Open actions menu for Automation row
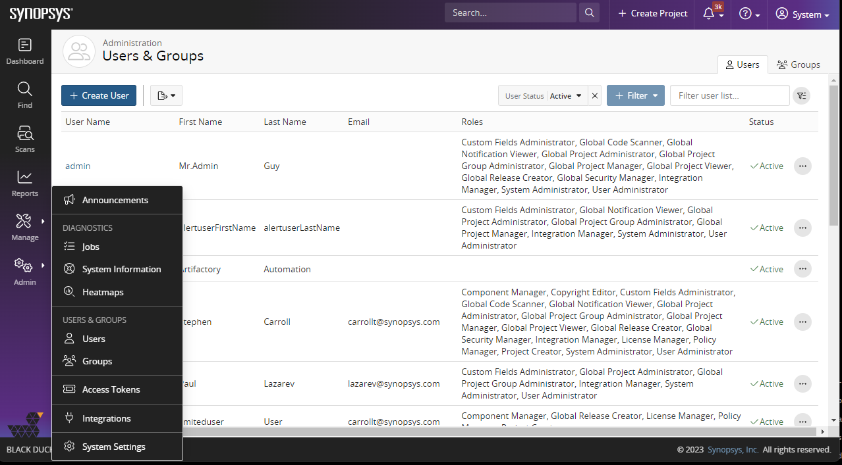This screenshot has height=465, width=842. point(802,269)
